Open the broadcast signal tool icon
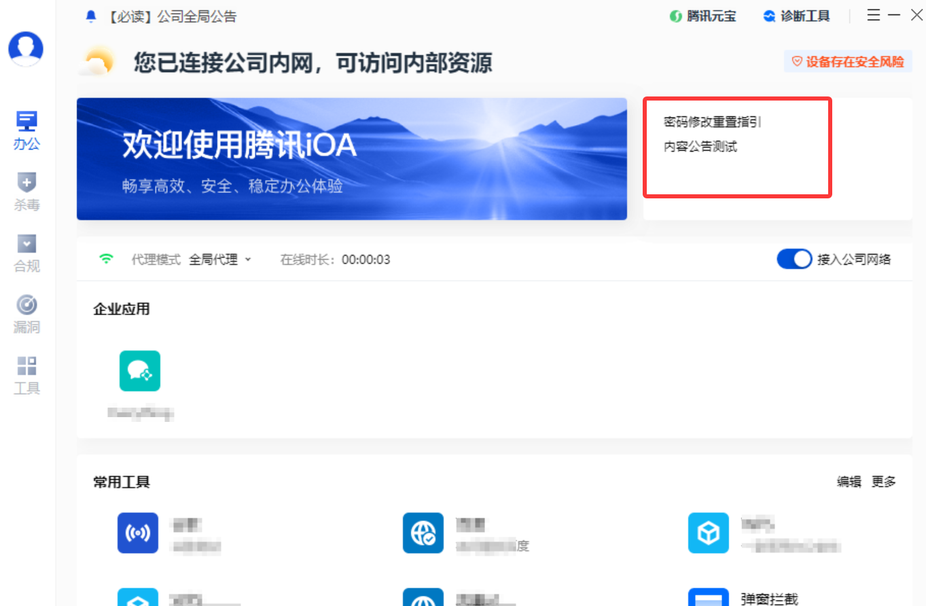The height and width of the screenshot is (606, 926). pos(138,533)
